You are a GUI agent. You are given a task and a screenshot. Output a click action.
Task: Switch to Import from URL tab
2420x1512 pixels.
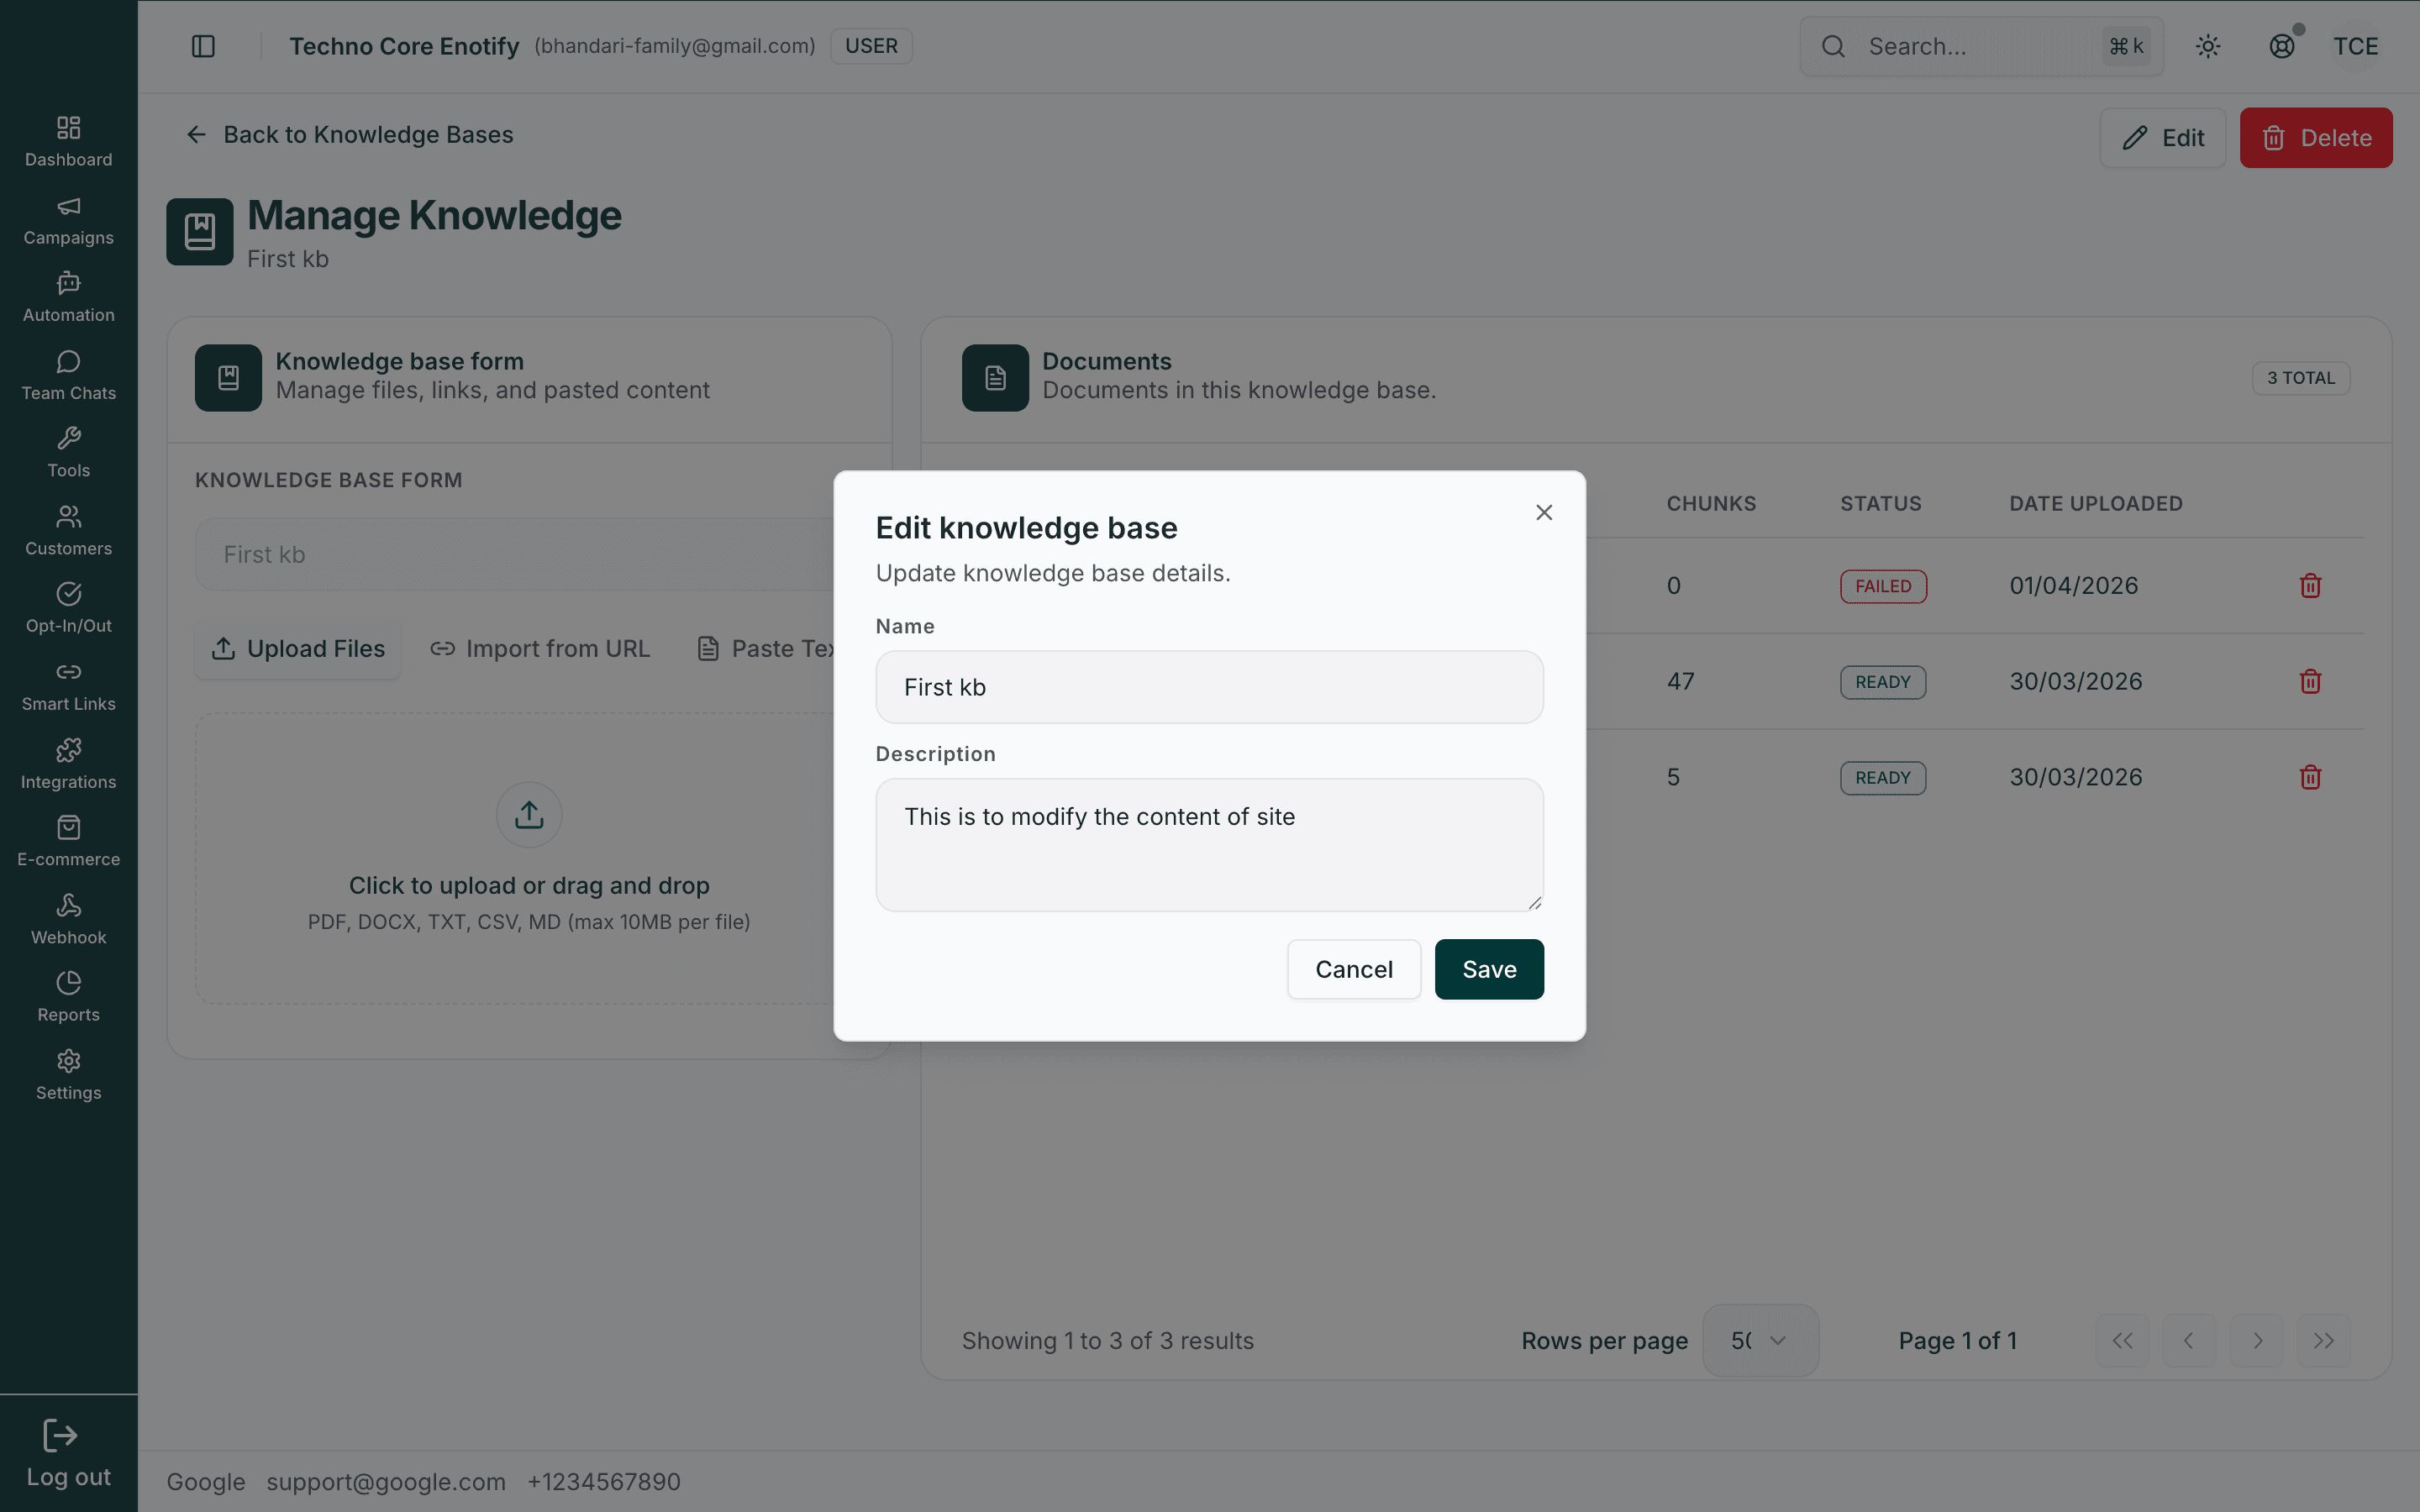540,649
